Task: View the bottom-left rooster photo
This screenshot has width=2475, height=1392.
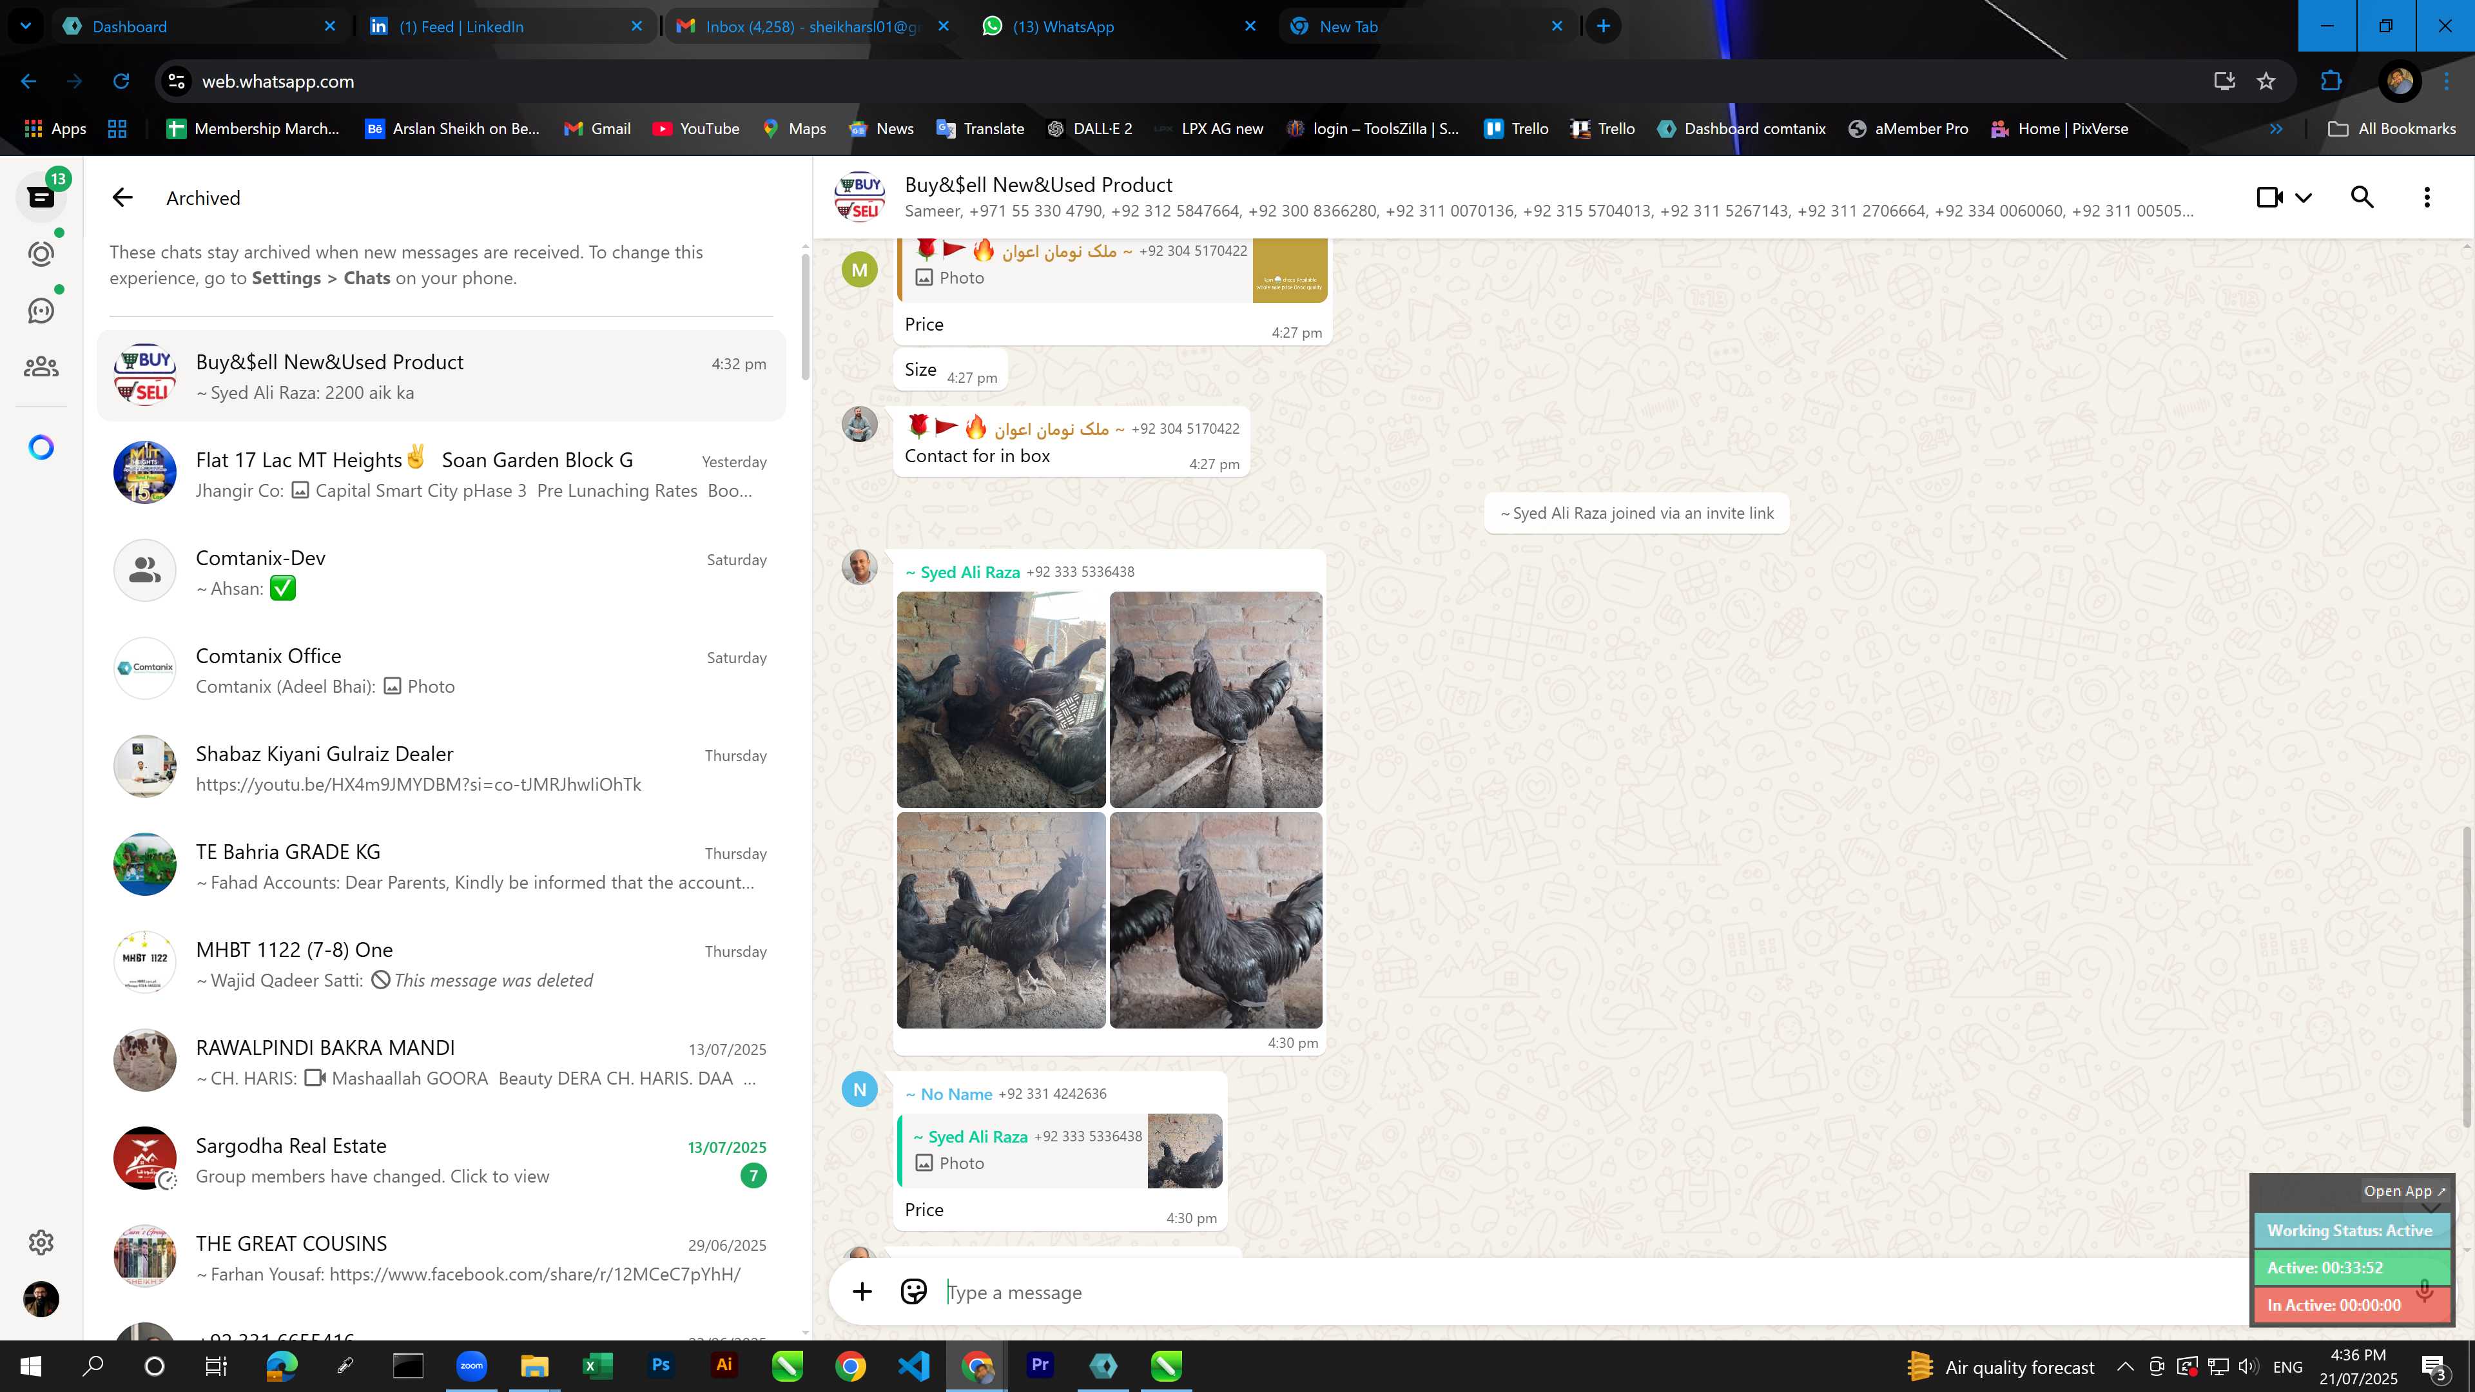Action: point(1001,920)
